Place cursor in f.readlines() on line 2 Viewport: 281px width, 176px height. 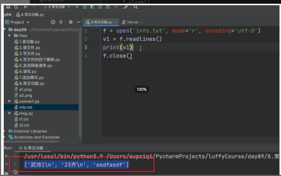pos(140,39)
